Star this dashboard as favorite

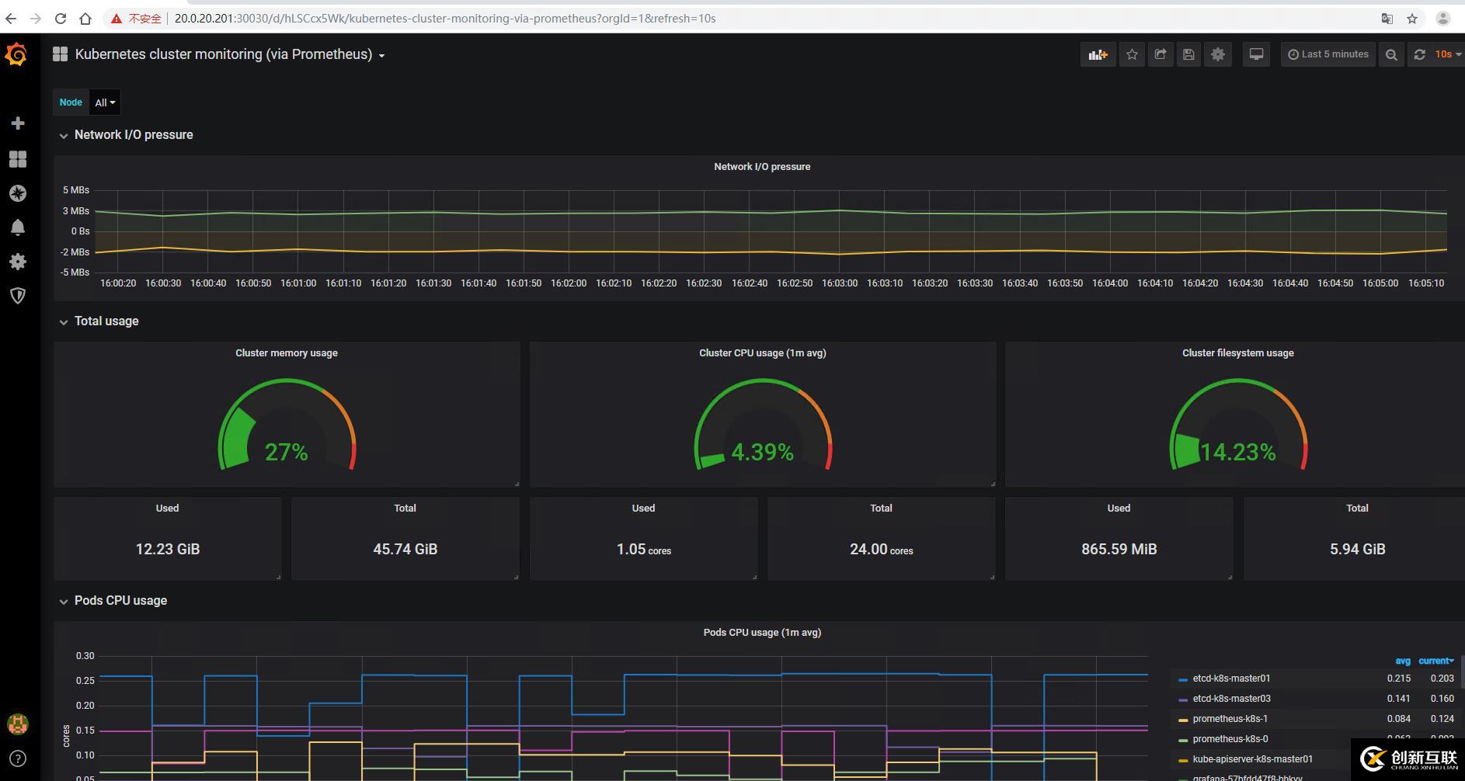coord(1132,54)
